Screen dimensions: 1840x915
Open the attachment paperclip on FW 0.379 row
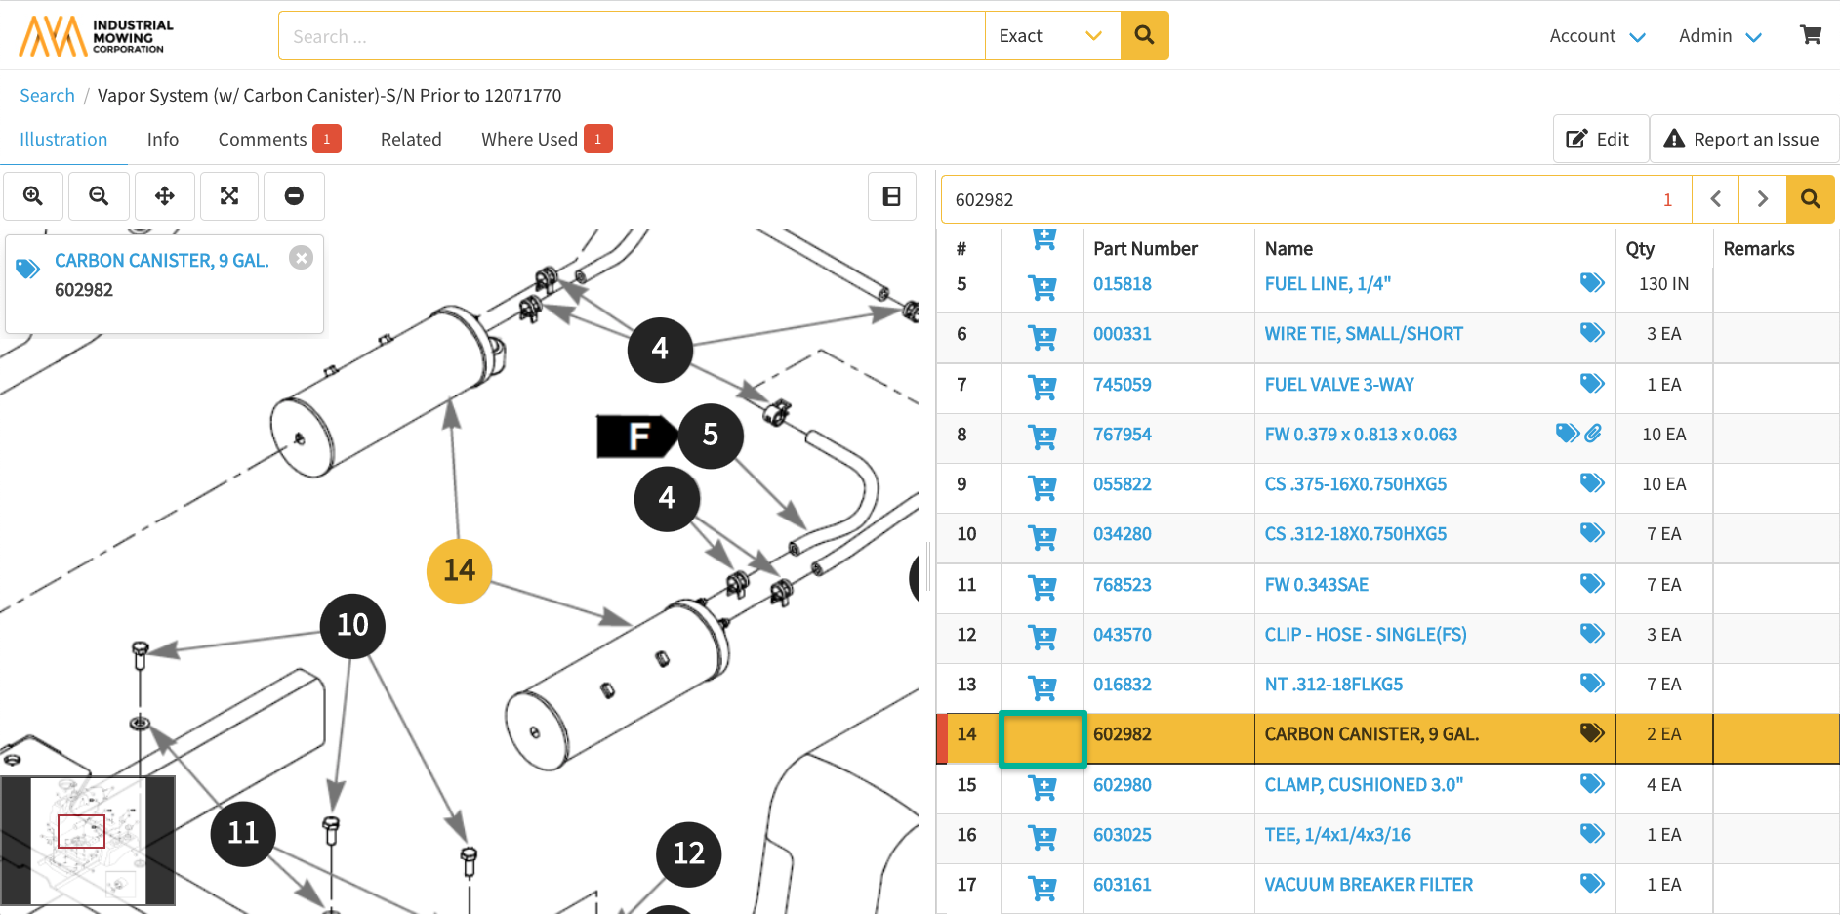point(1593,433)
